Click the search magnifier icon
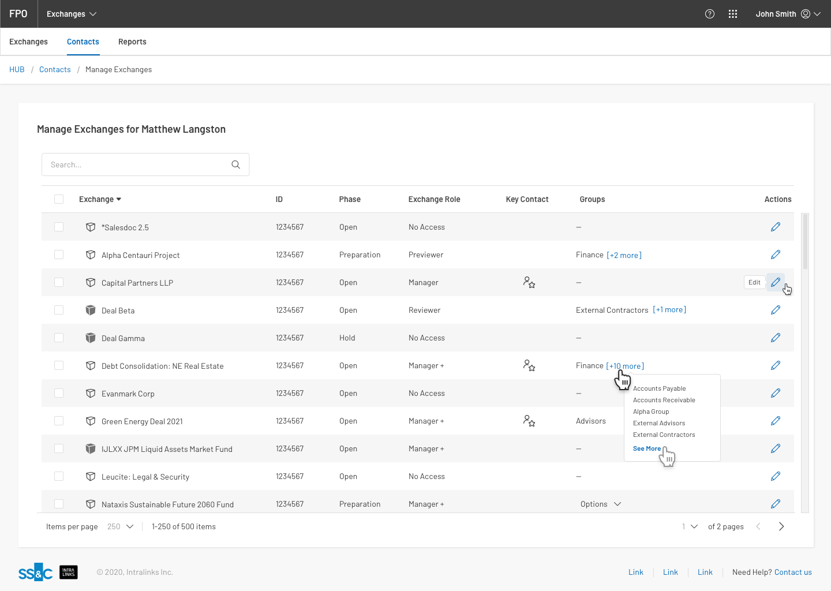The height and width of the screenshot is (591, 831). click(x=235, y=164)
